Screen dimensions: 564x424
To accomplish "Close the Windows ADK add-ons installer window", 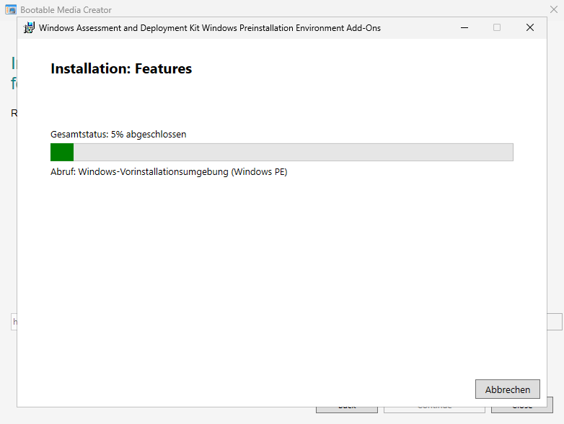I will point(530,27).
